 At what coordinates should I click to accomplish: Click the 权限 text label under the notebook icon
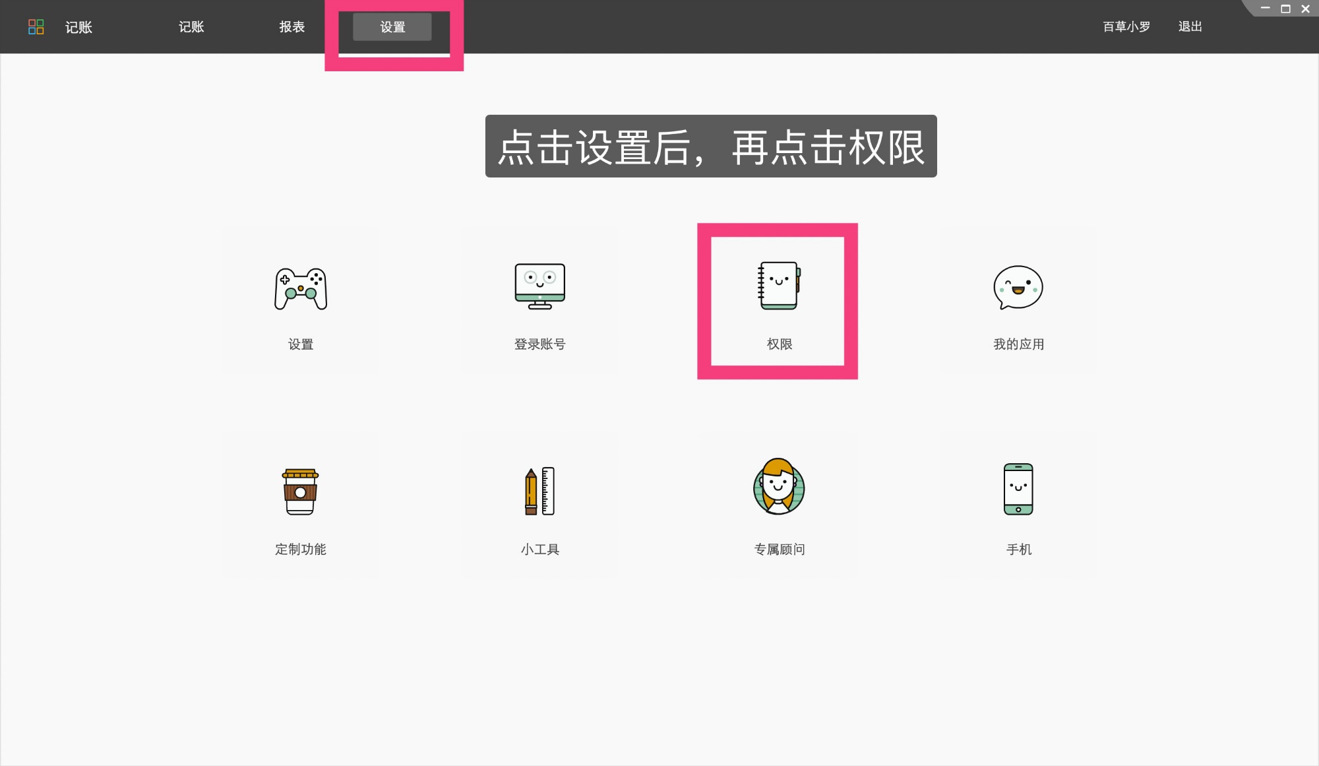[779, 344]
